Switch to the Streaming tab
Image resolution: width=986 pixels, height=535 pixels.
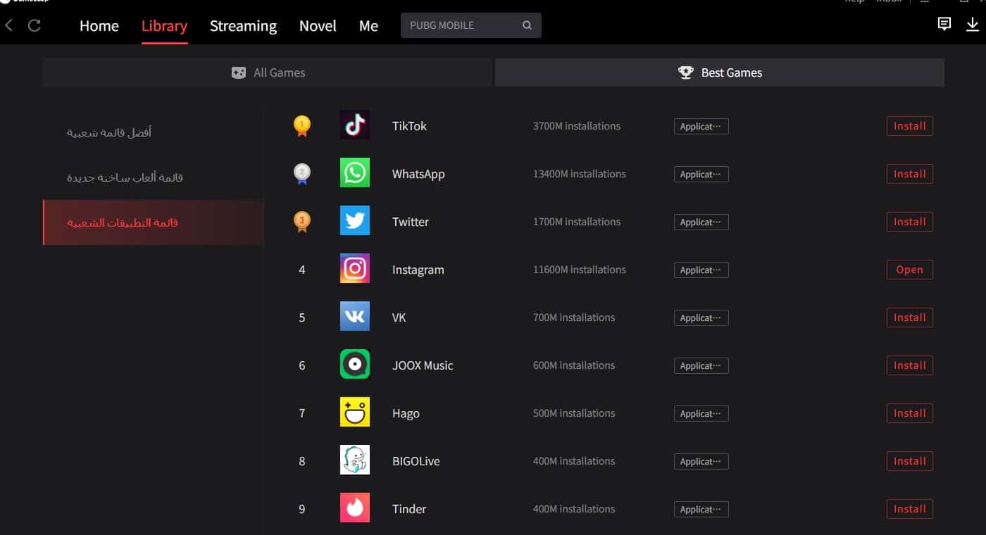point(243,26)
